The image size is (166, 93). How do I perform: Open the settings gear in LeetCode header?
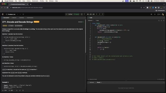155,14
